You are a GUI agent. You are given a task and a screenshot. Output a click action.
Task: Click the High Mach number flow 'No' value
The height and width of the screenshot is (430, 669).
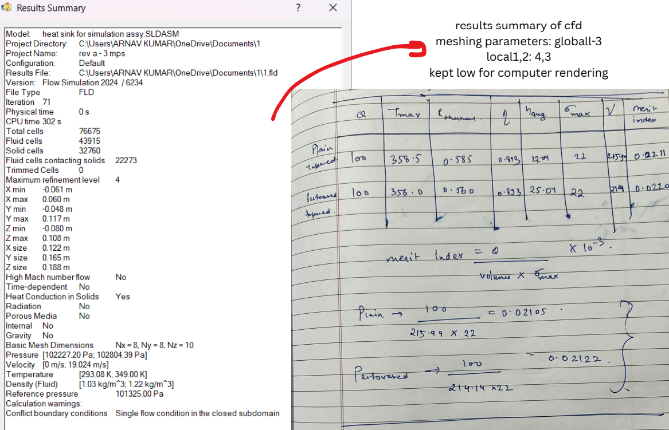(121, 278)
